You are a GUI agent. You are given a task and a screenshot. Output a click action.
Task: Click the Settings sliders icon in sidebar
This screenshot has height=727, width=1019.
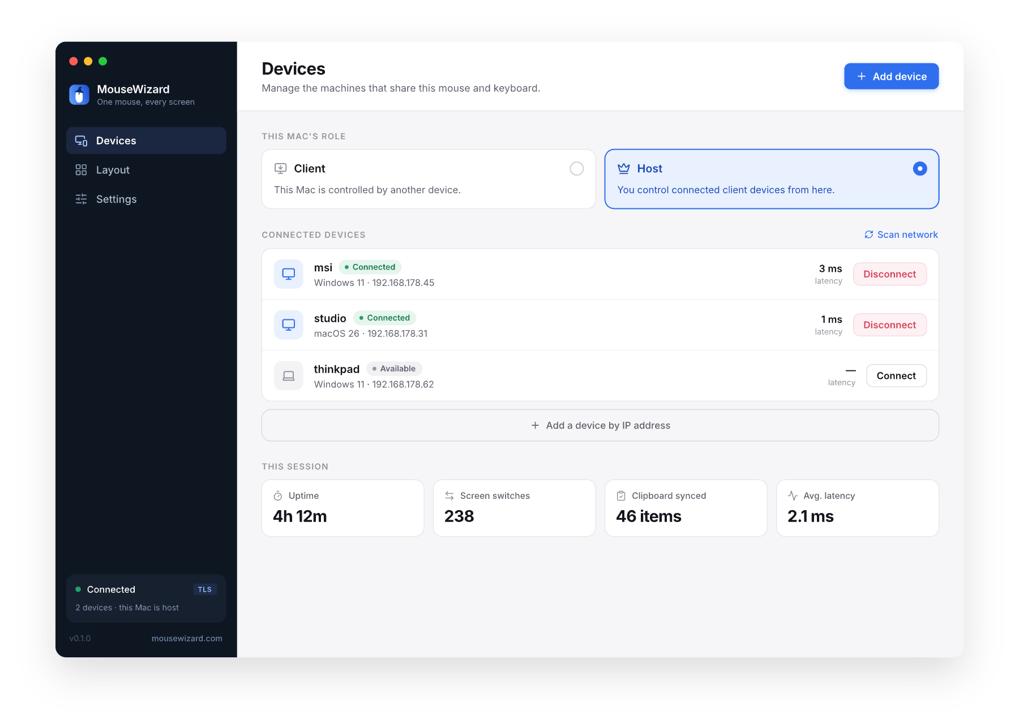(x=81, y=199)
